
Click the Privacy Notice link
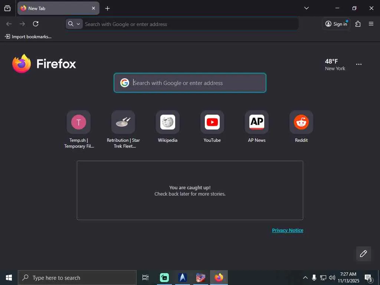288,230
